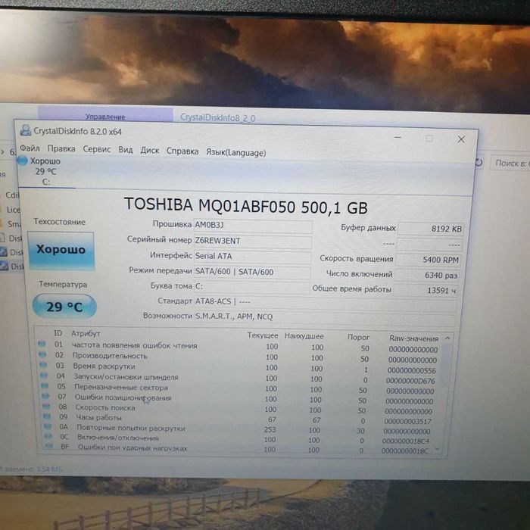Select the C: disk tab with Хорошо status

[46, 172]
